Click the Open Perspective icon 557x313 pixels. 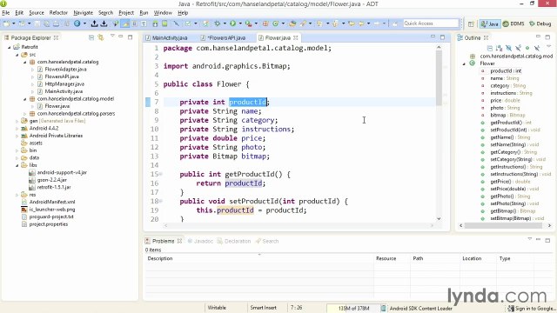tap(471, 23)
